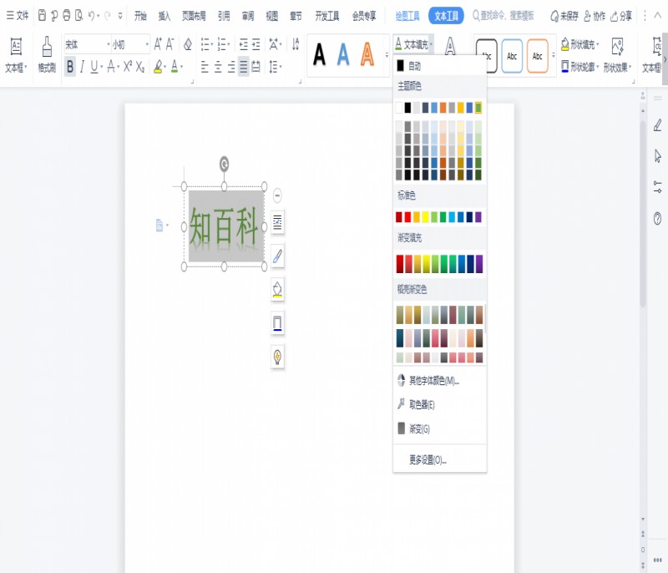Screen dimensions: 668x573
Task: Click the sort icon in the ribbon
Action: click(x=296, y=44)
